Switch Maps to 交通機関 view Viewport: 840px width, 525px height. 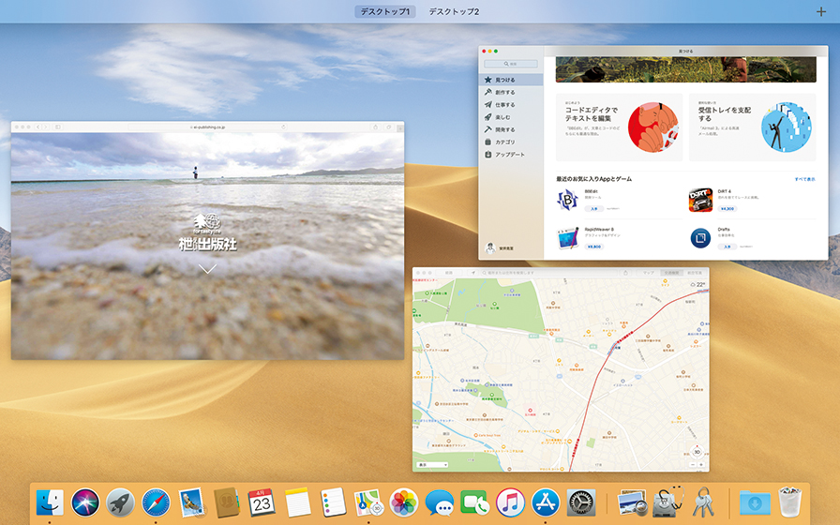(x=671, y=273)
